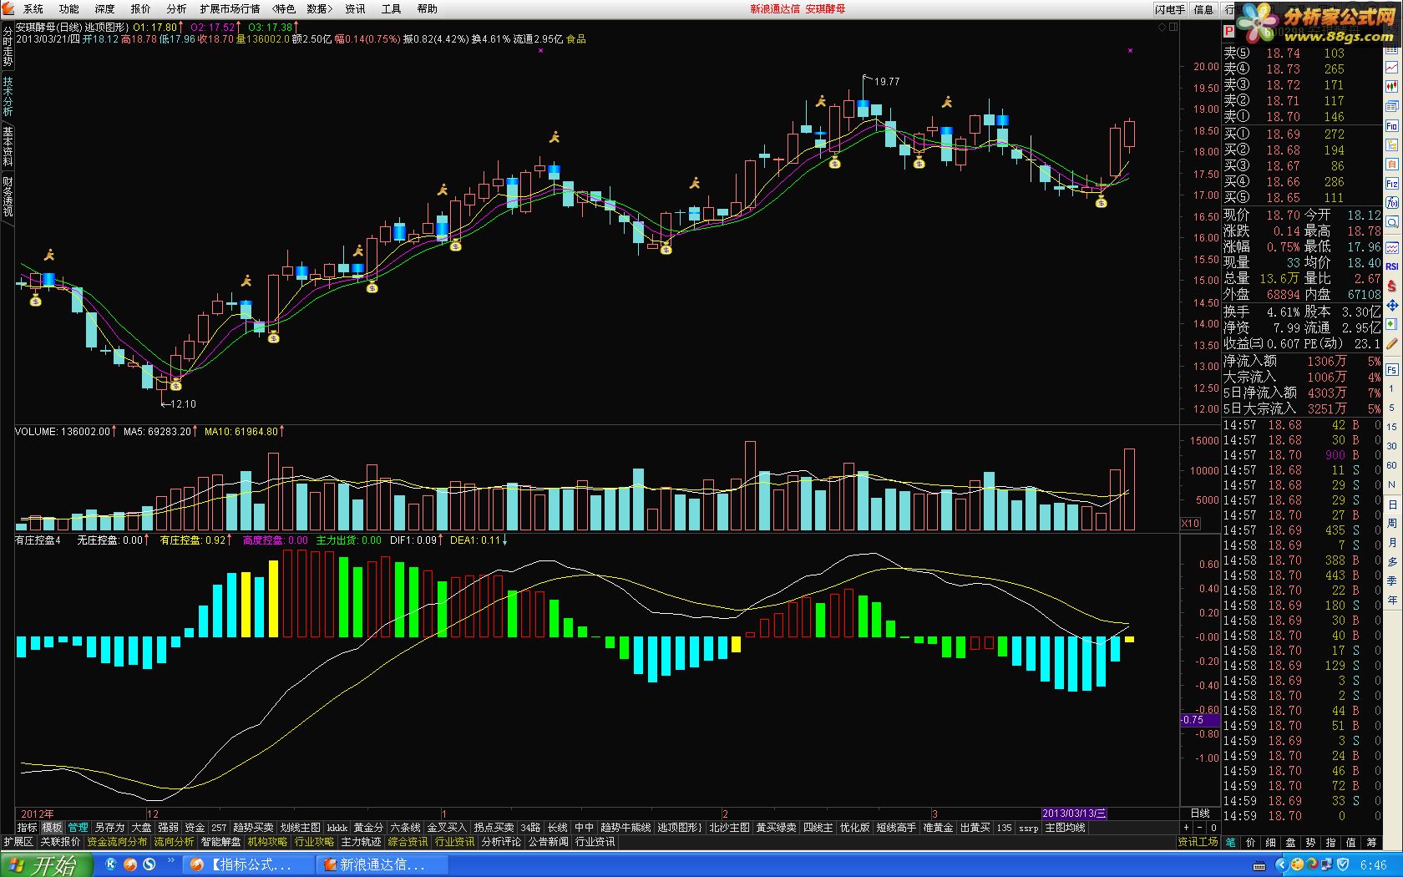Switch to the 趋势买卖 indicator tab
Image resolution: width=1403 pixels, height=877 pixels.
point(253,828)
